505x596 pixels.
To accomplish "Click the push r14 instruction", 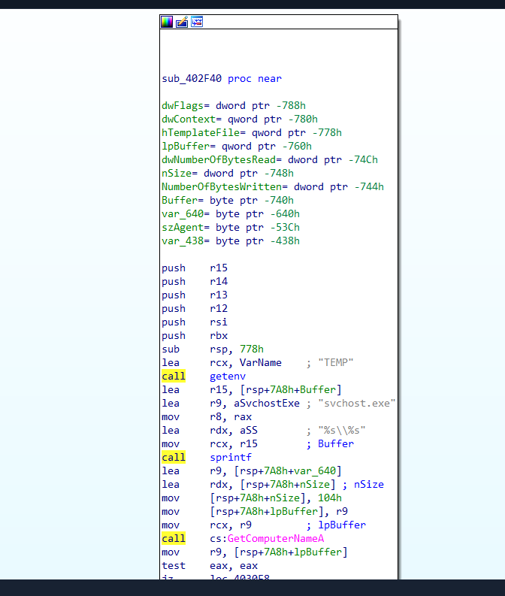I will click(195, 282).
